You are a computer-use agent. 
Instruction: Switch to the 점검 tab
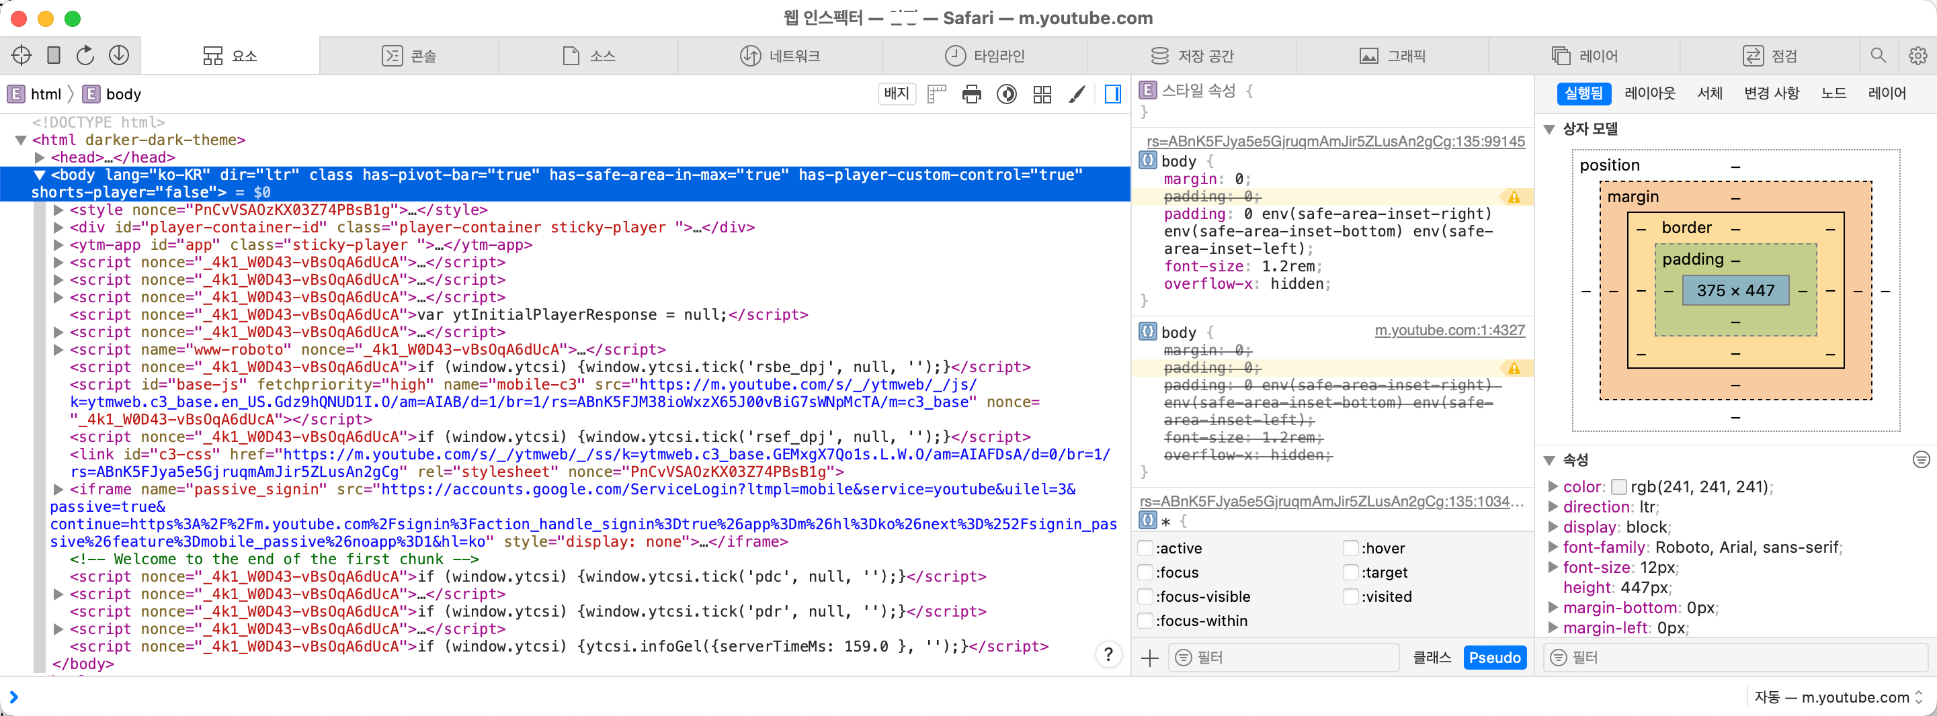pos(1770,56)
